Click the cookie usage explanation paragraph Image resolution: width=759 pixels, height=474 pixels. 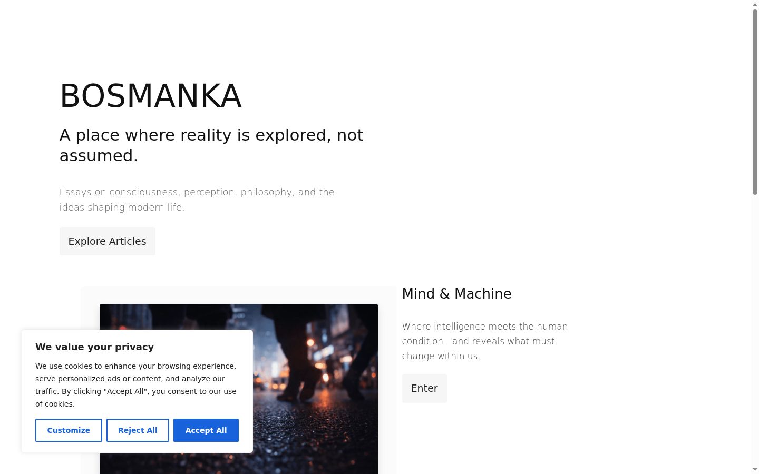tap(136, 385)
